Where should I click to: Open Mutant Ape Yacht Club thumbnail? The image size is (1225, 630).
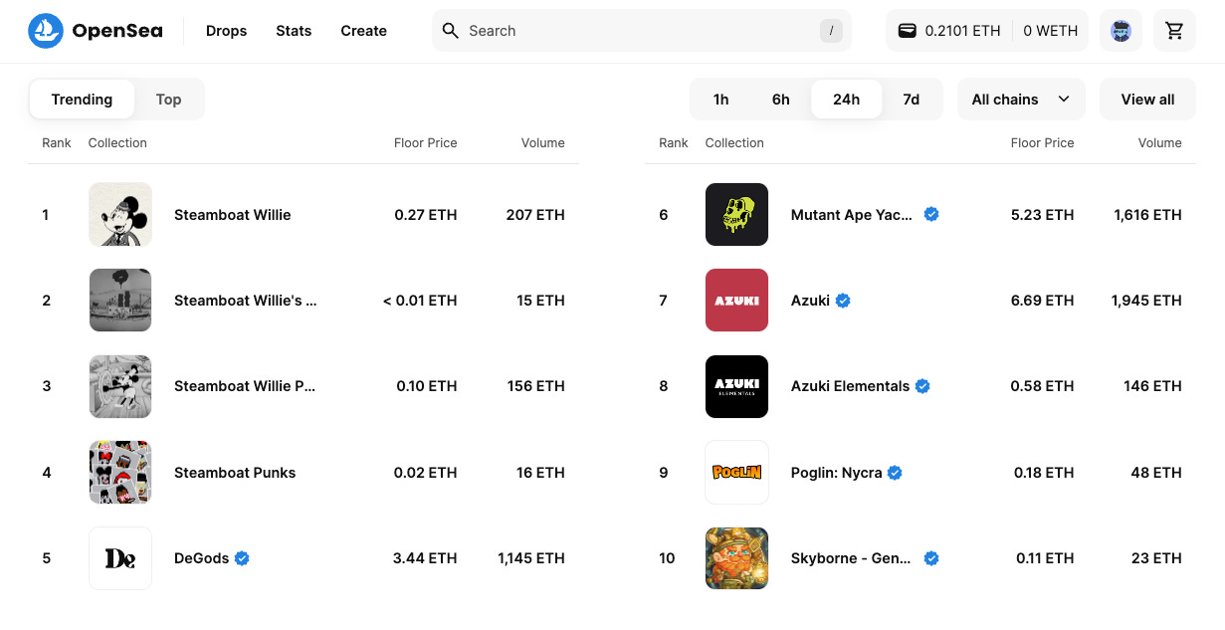pos(737,214)
